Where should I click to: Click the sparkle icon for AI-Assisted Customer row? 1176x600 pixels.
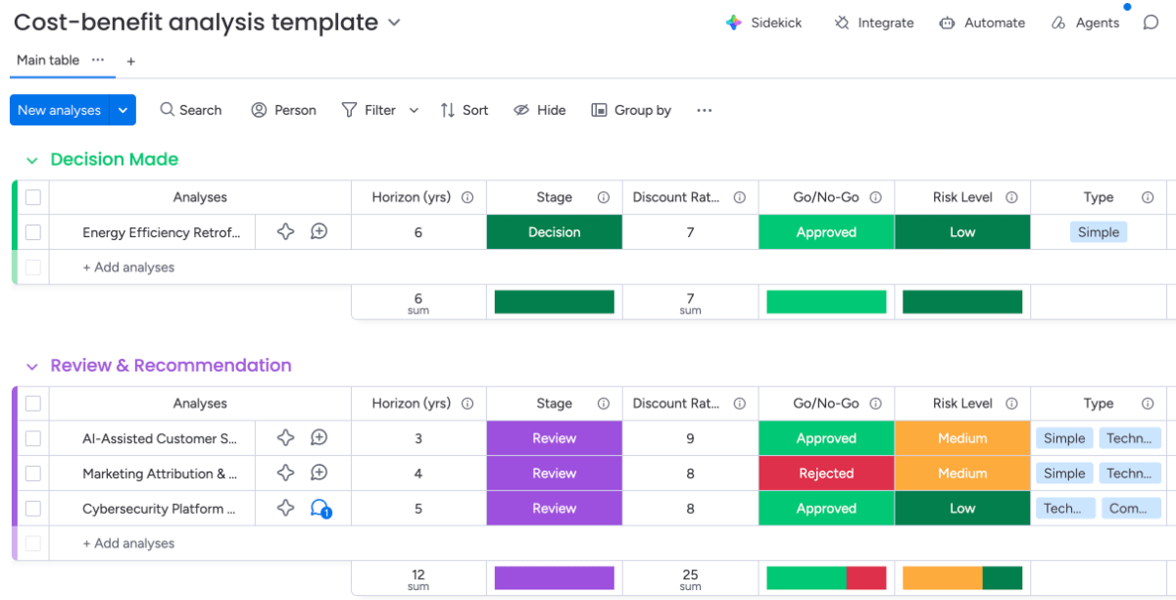[286, 438]
